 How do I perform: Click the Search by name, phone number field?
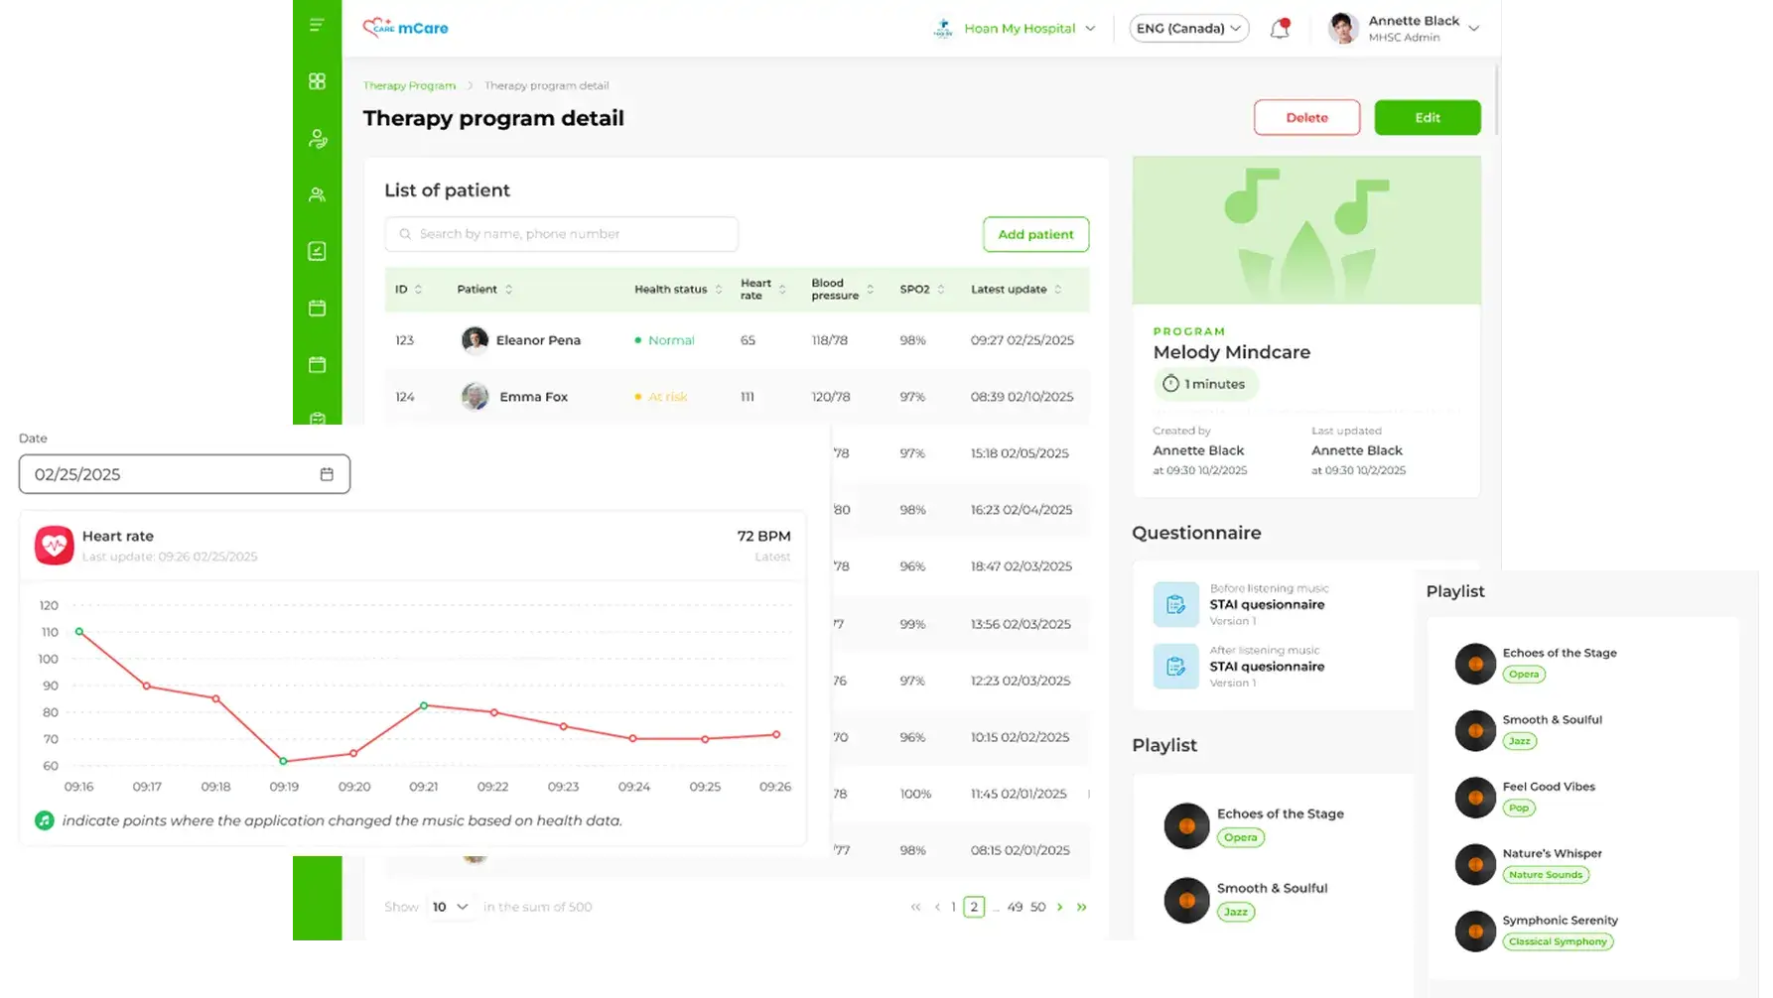click(x=561, y=234)
